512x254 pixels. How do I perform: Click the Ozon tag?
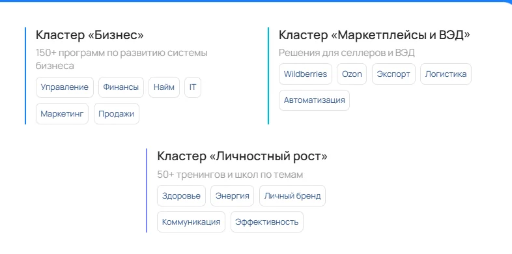[352, 74]
